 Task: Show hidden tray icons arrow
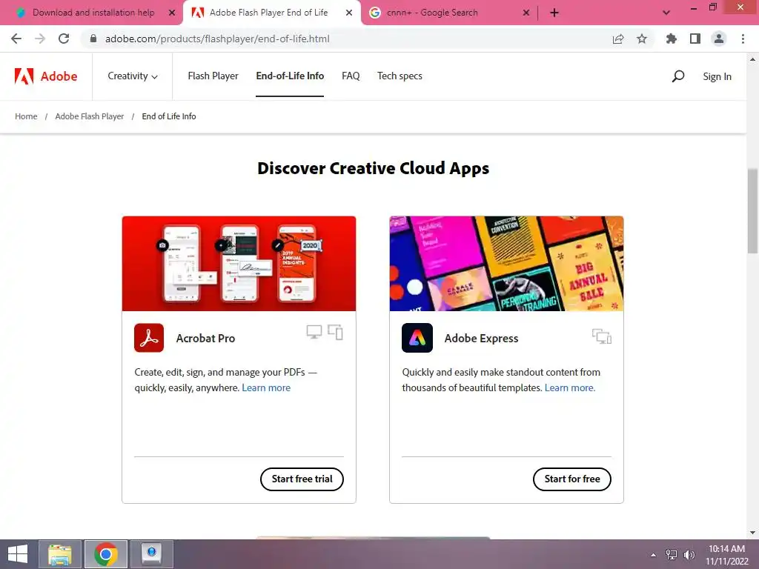[x=654, y=555]
